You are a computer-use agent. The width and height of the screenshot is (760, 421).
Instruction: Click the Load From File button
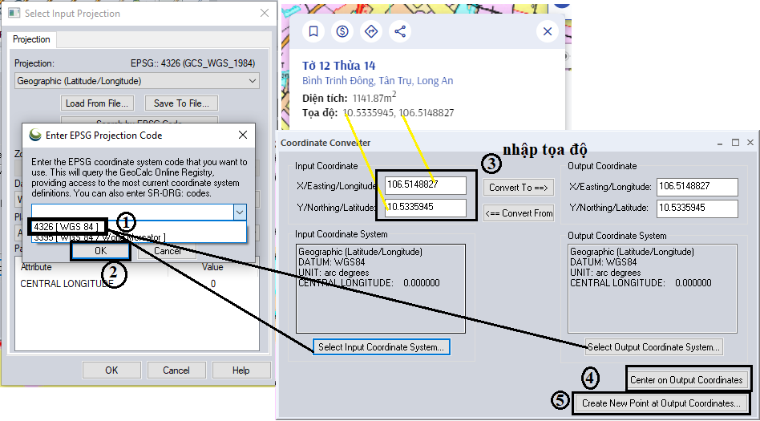97,103
